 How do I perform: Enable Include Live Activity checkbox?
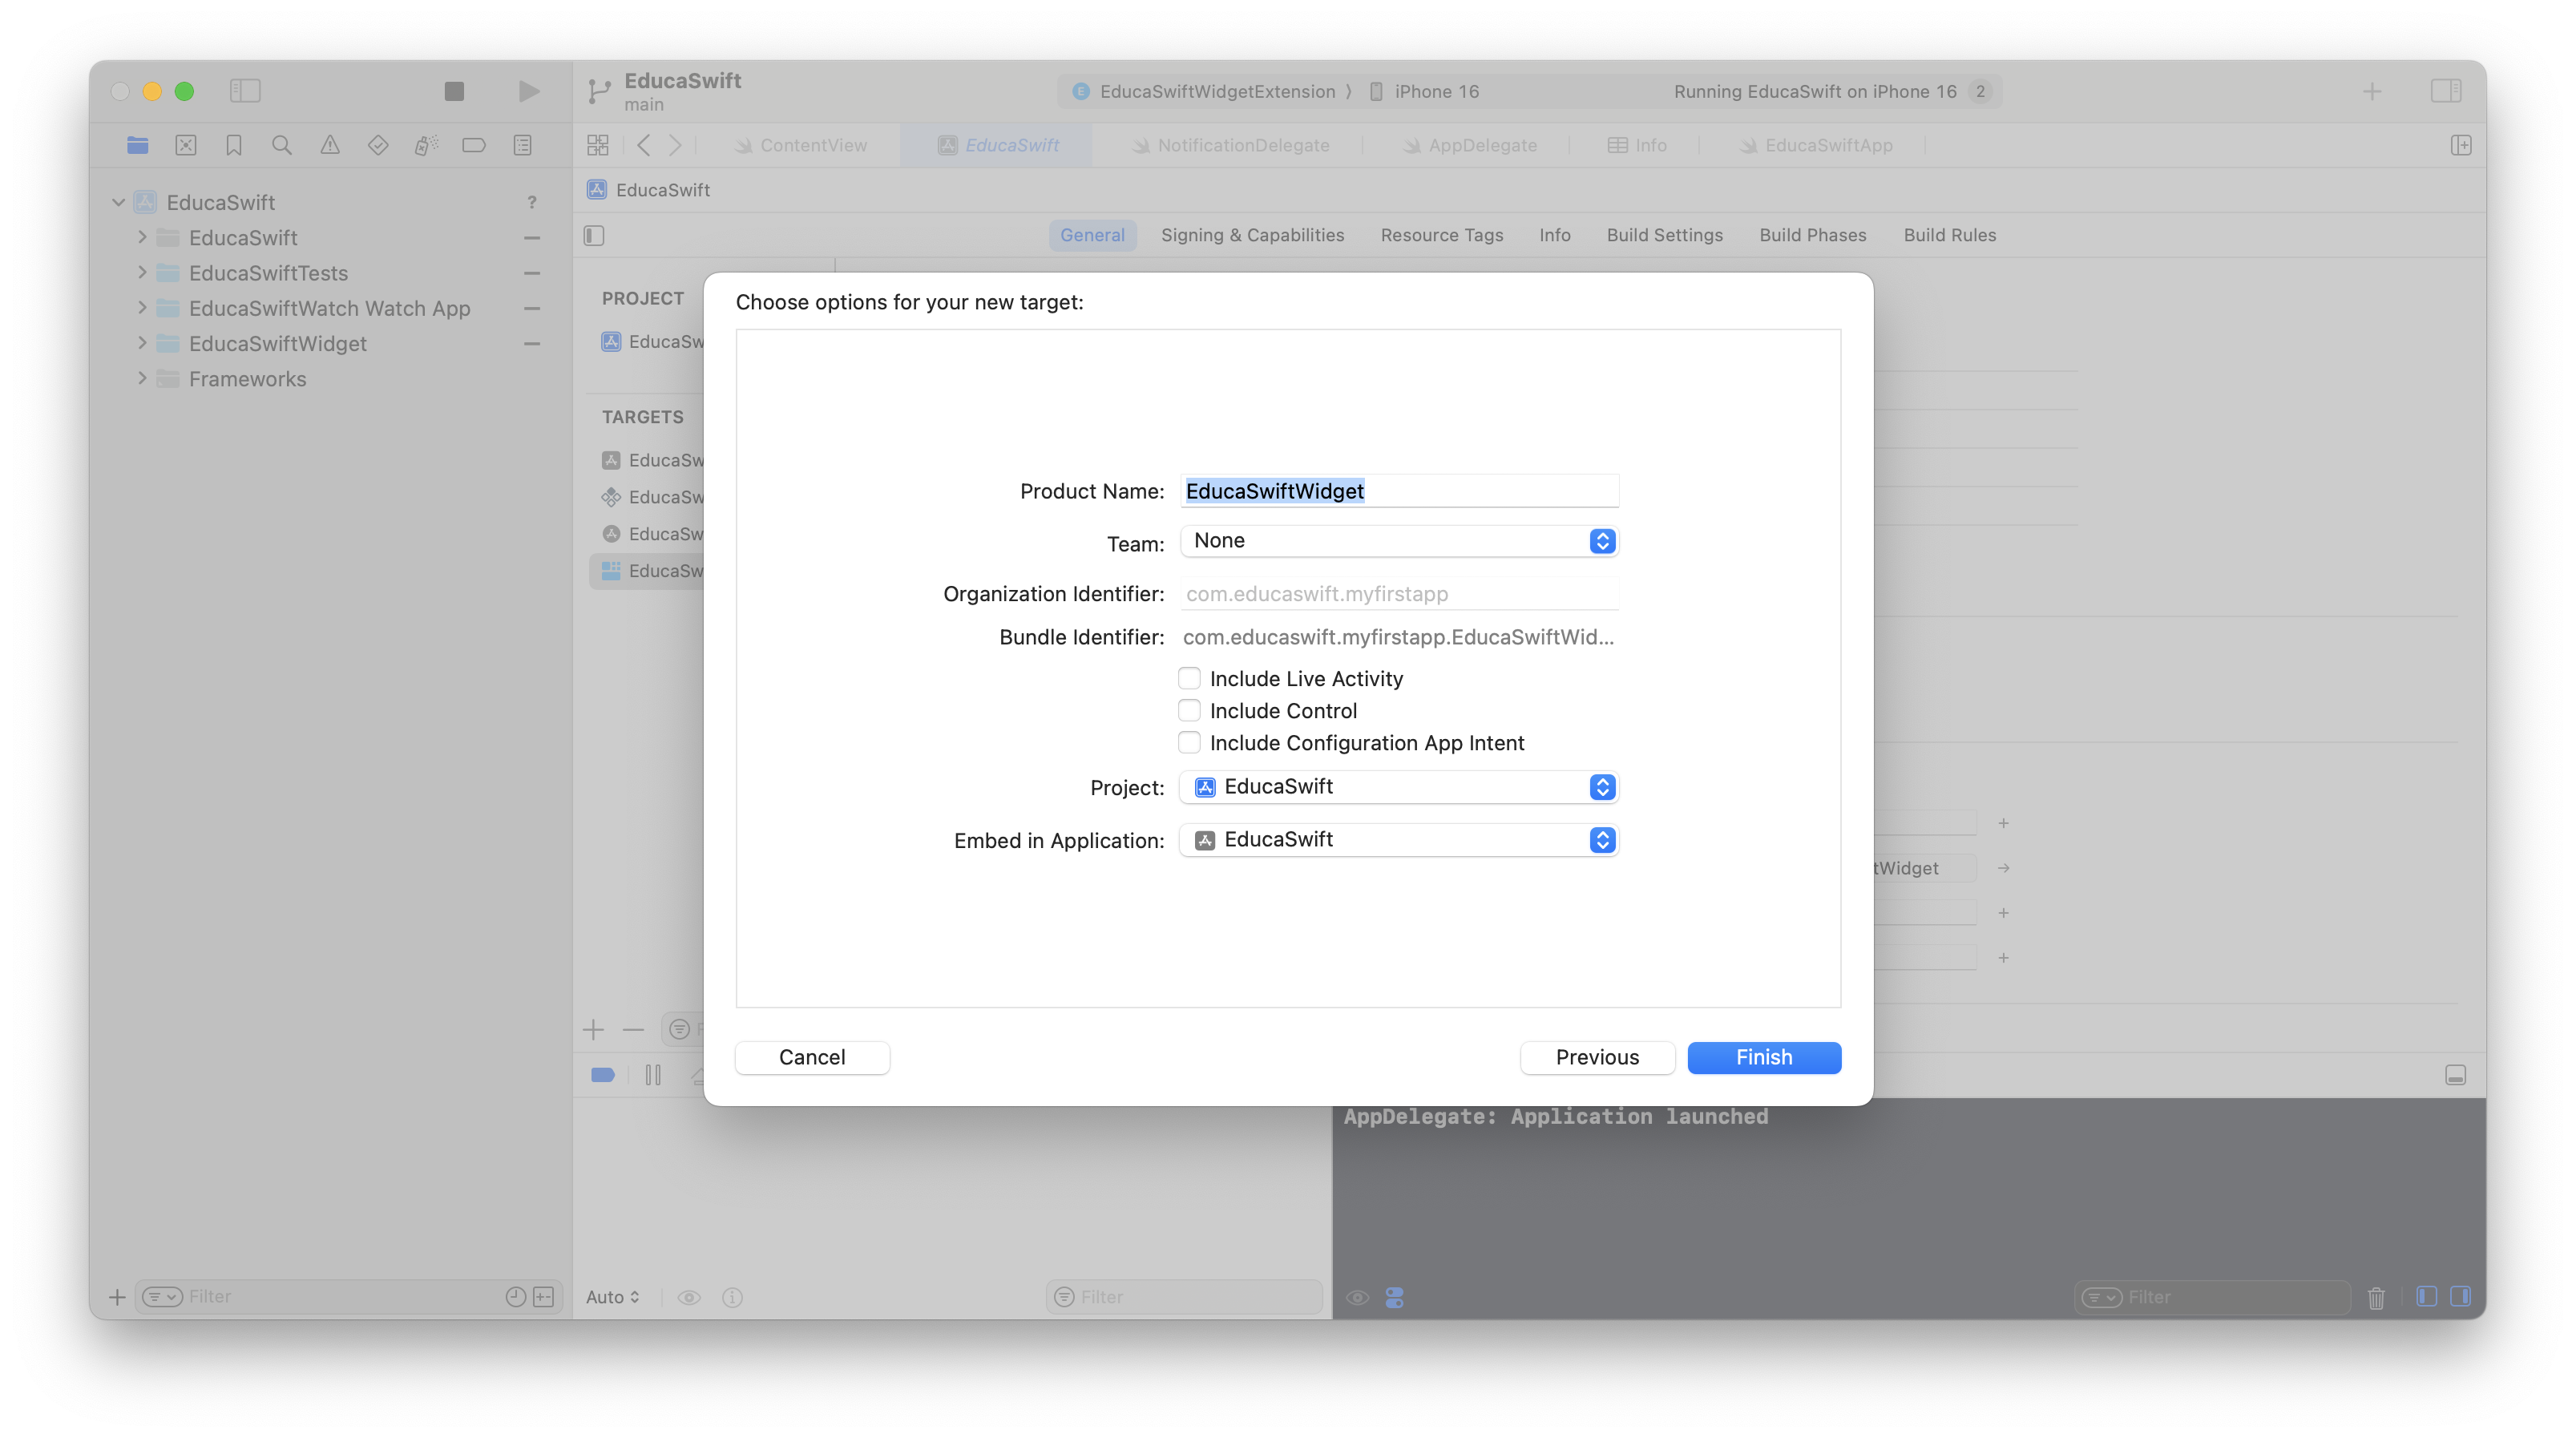1189,679
